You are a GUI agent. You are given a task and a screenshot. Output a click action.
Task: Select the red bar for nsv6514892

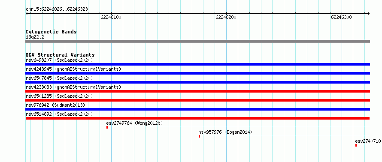[198, 118]
